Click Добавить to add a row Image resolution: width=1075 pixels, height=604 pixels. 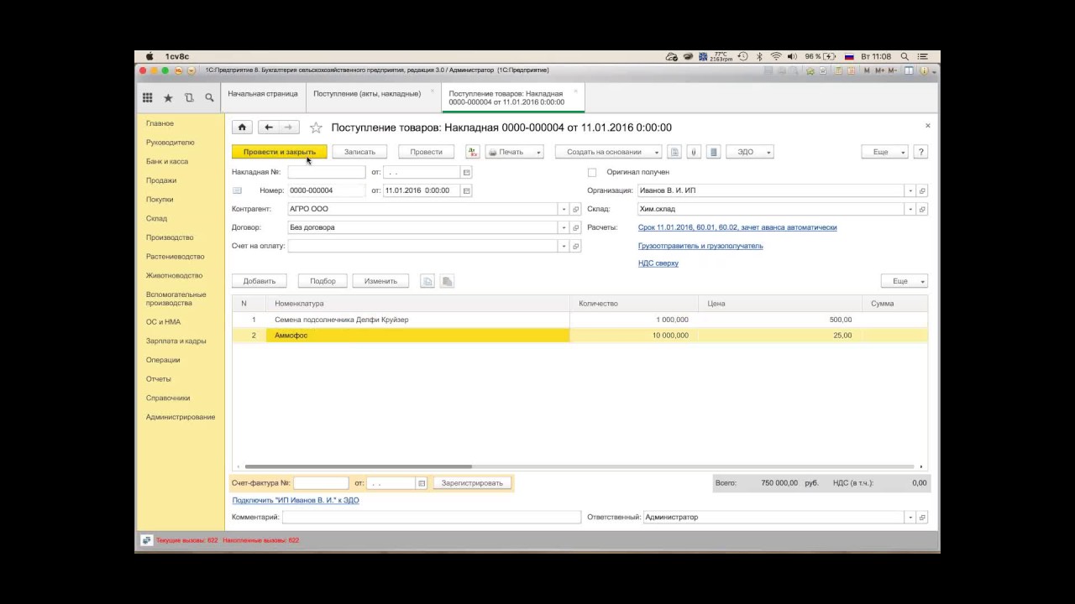[260, 281]
